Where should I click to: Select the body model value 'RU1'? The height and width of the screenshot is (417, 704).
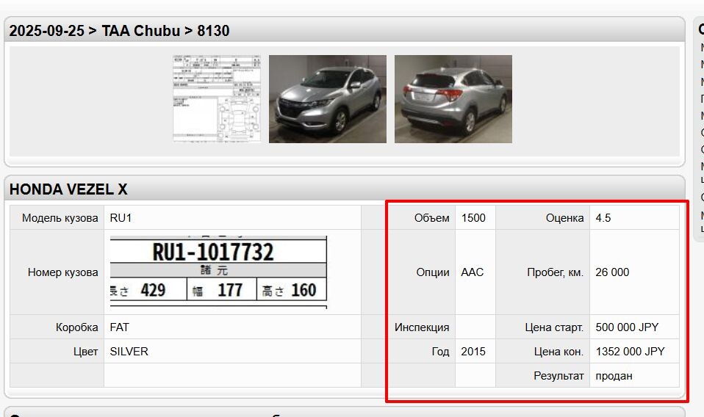tap(121, 218)
